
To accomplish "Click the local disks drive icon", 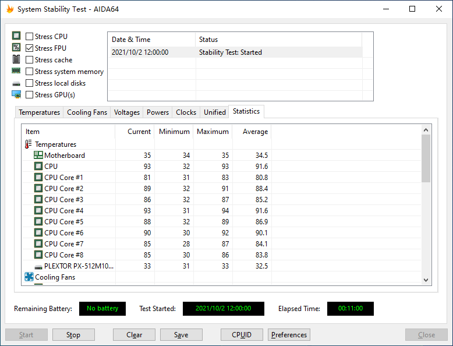I will [16, 84].
